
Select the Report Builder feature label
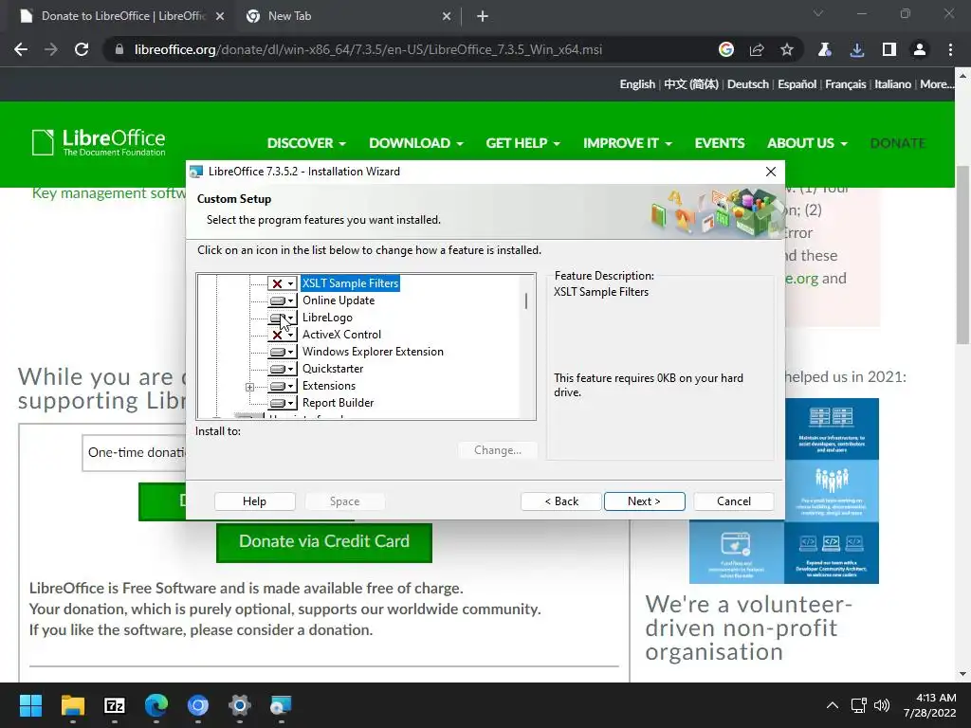(338, 402)
